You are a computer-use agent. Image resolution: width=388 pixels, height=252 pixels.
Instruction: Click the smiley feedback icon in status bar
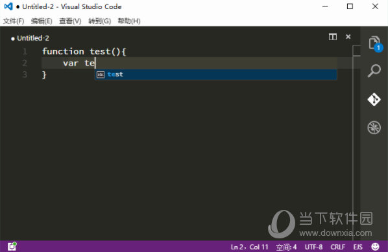click(x=376, y=247)
